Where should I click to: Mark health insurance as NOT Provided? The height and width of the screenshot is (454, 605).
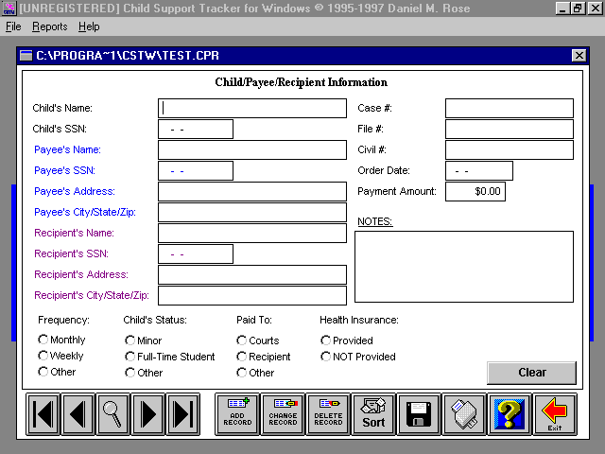click(x=326, y=357)
